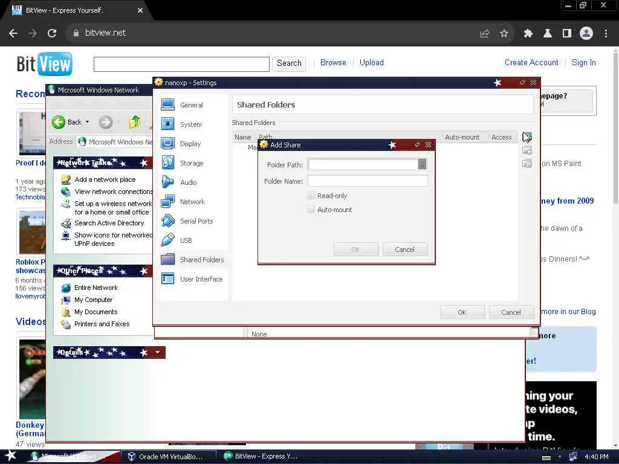
Task: Click OK in nanoxp Settings window
Action: [462, 312]
